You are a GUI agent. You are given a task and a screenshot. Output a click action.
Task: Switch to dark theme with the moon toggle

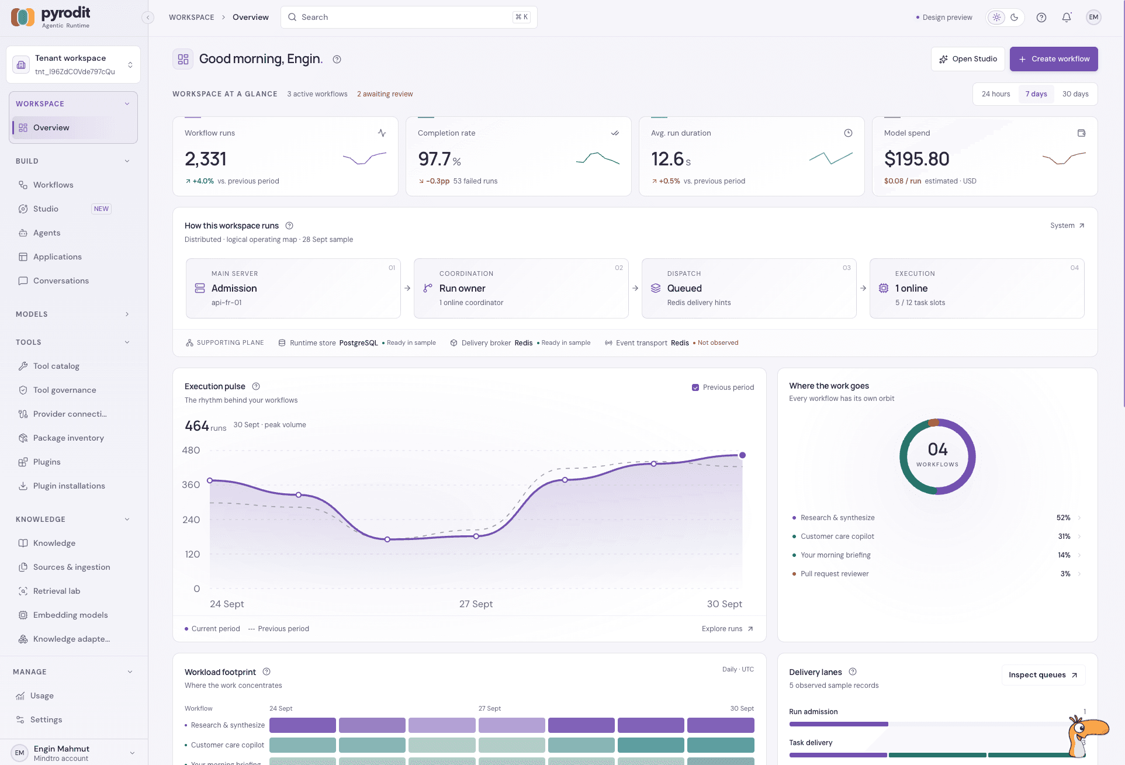1015,18
